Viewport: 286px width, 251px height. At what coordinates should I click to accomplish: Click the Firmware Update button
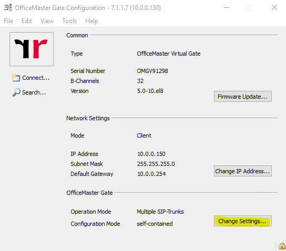[x=242, y=97]
